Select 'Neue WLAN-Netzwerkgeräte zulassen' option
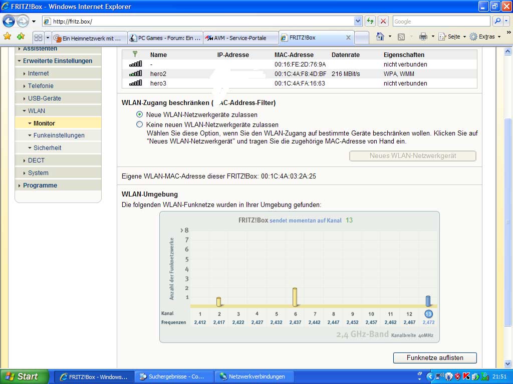 140,114
